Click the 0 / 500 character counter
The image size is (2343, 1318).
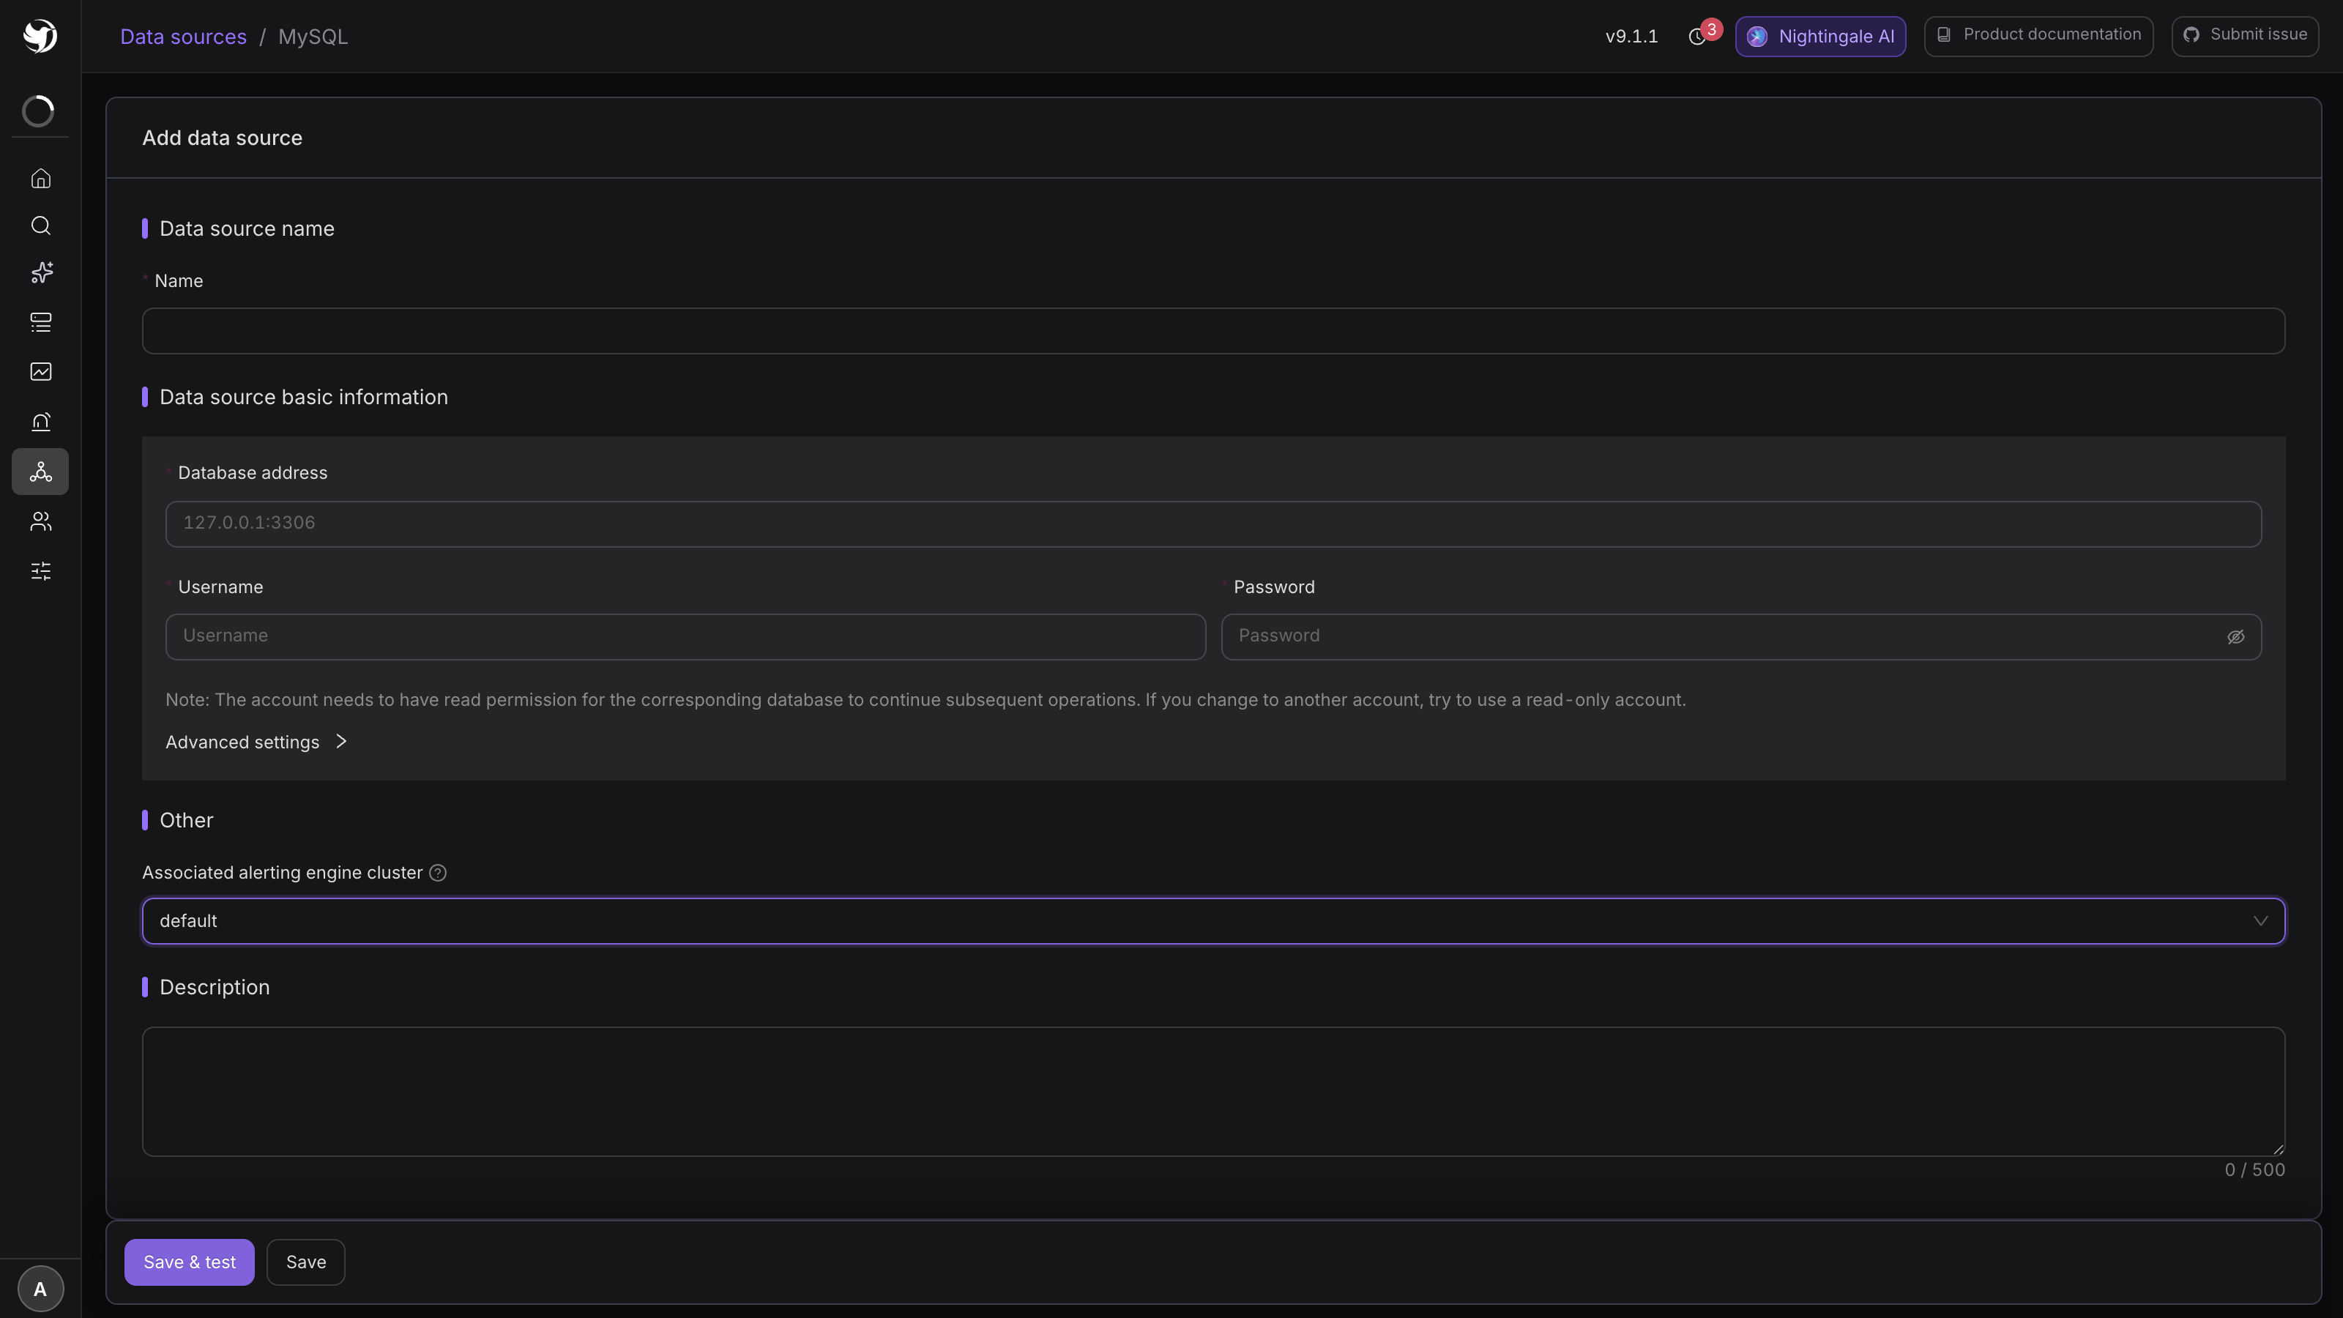coord(2255,1170)
